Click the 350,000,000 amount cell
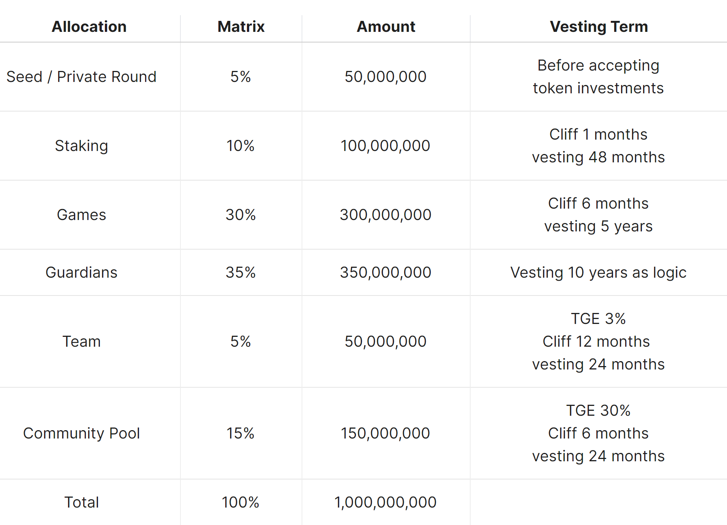Viewport: 727px width, 525px height. (x=385, y=272)
